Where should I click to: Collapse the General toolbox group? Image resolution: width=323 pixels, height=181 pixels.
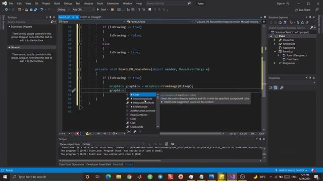9,47
